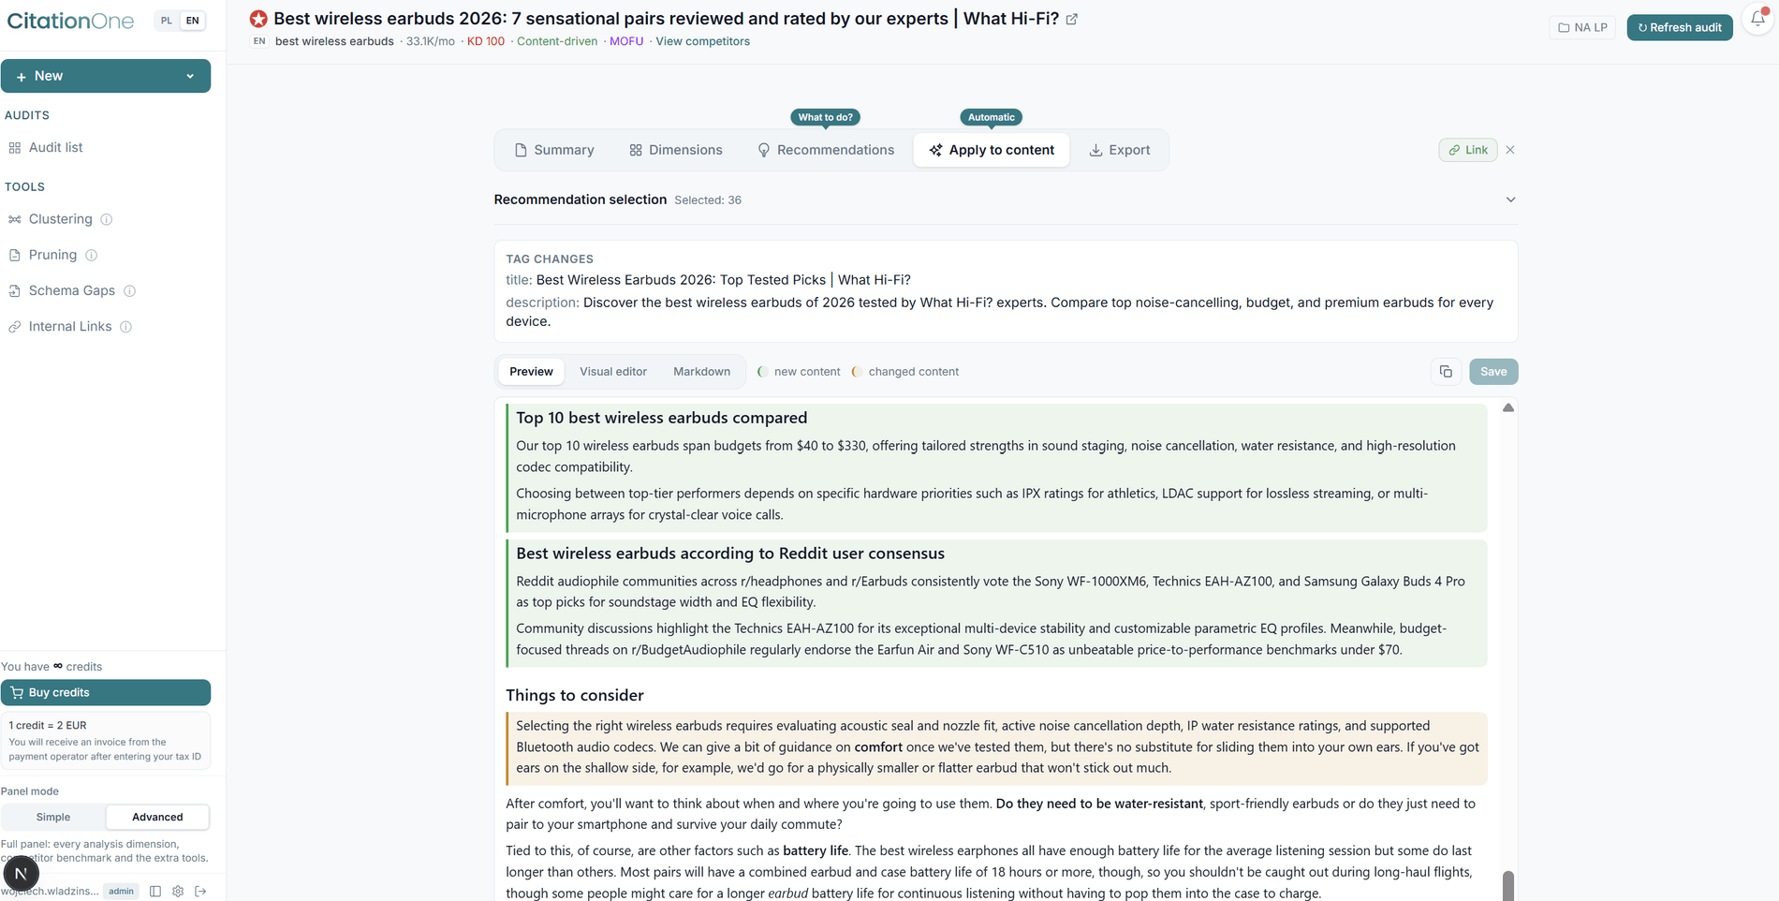Click the Buy credits button
1779x901 pixels.
[106, 692]
